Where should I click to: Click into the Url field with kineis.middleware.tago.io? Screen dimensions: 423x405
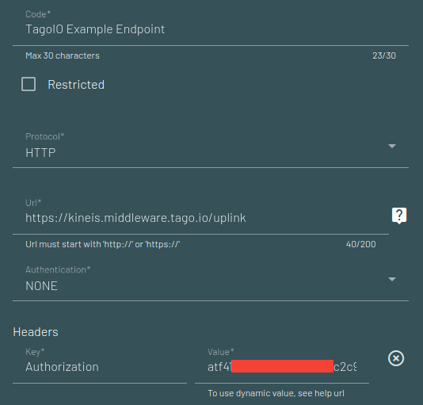[200, 218]
